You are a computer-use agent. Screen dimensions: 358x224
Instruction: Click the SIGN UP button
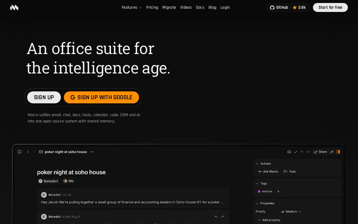[x=44, y=97]
